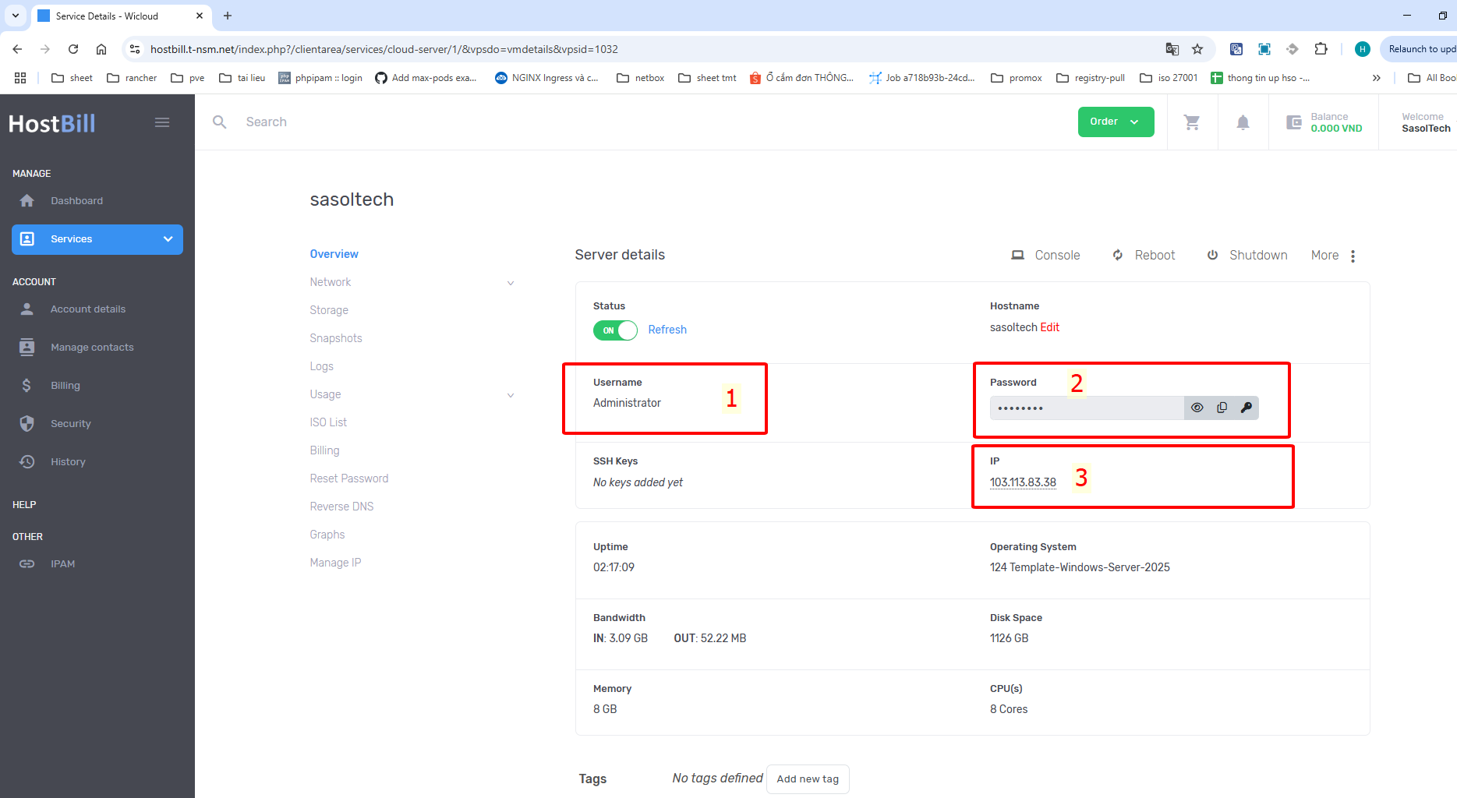1457x798 pixels.
Task: Expand the Services sidebar dropdown
Action: [168, 239]
